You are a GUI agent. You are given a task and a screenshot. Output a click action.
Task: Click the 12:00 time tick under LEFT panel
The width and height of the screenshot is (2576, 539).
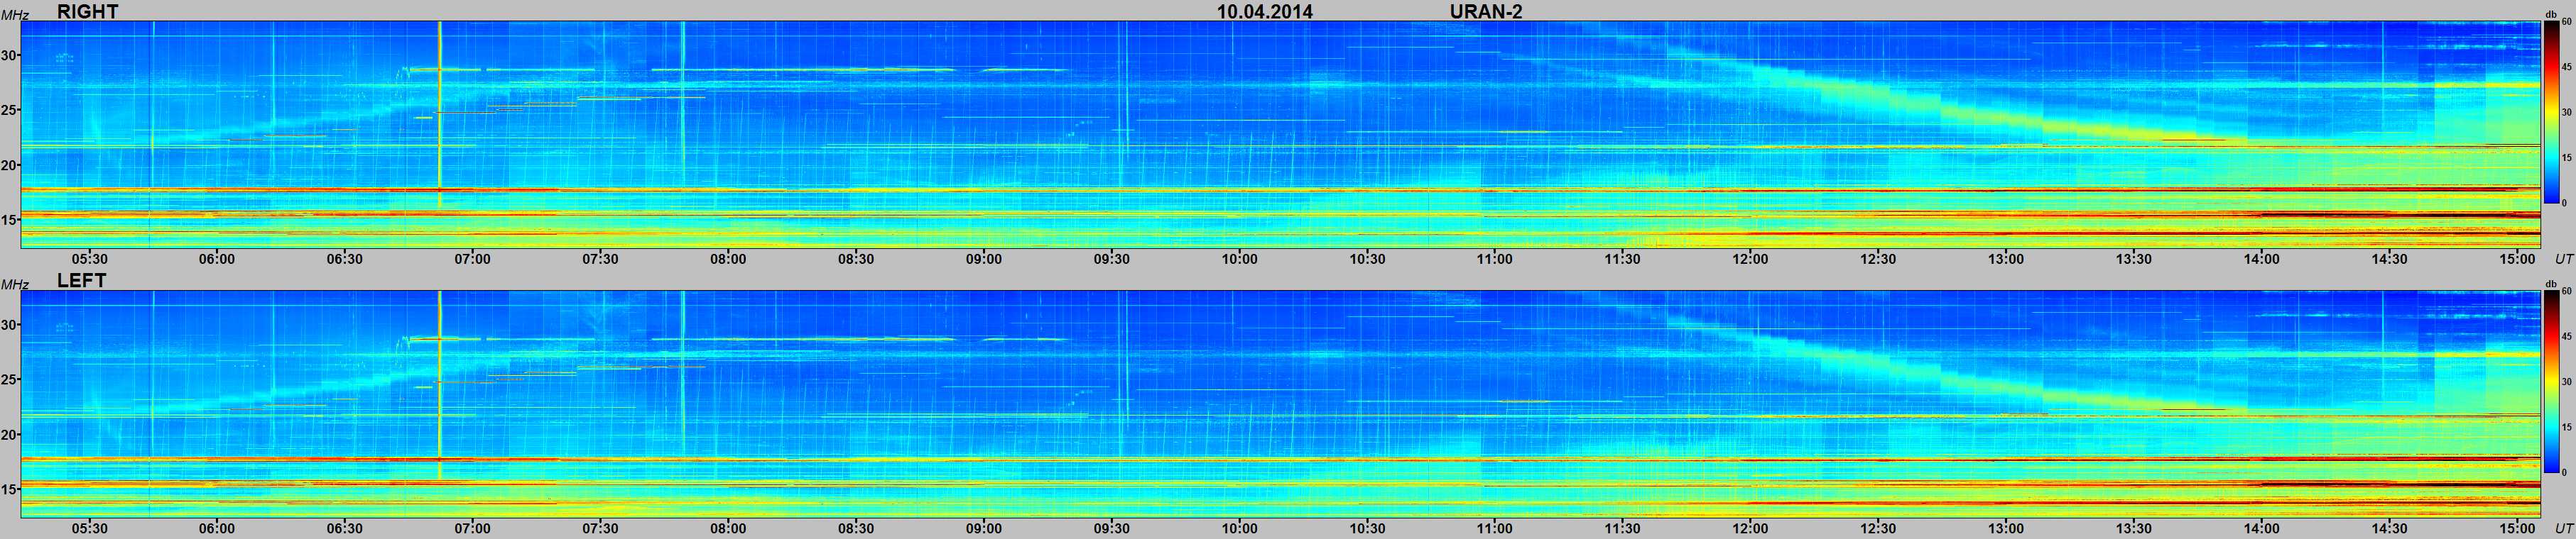click(1751, 528)
